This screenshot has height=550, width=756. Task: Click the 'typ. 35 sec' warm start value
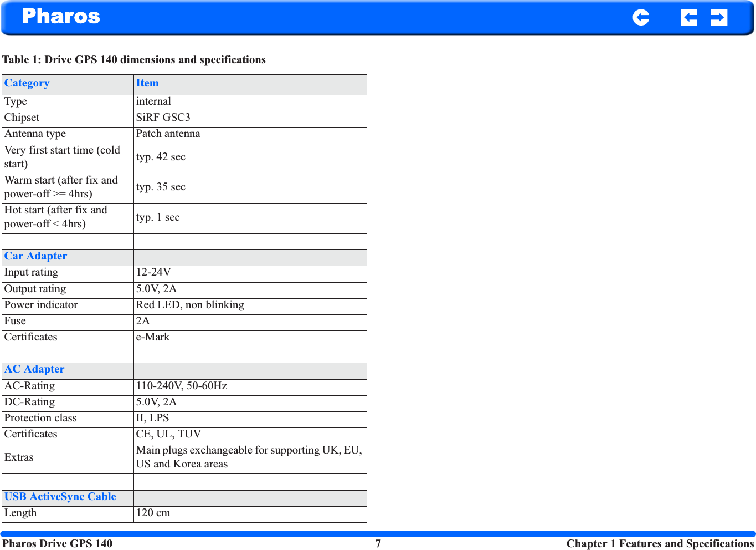click(x=161, y=187)
